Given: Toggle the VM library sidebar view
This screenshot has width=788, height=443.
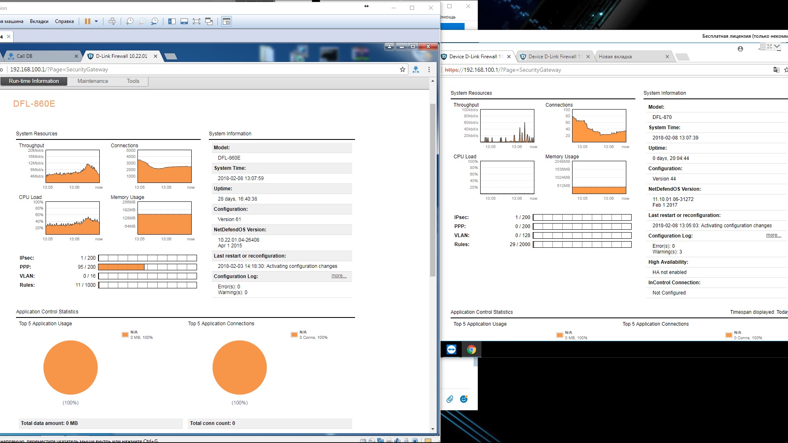Looking at the screenshot, I should pyautogui.click(x=172, y=21).
